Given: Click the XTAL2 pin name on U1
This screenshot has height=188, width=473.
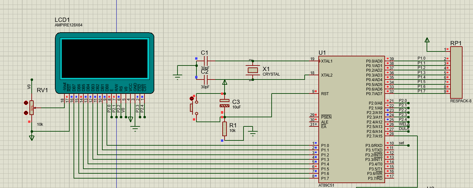Looking at the screenshot, I should click(327, 75).
